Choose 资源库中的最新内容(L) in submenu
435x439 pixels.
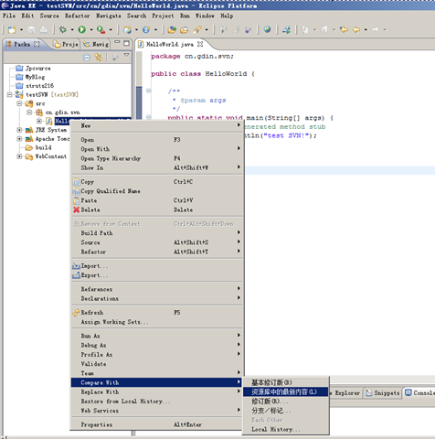click(x=286, y=391)
